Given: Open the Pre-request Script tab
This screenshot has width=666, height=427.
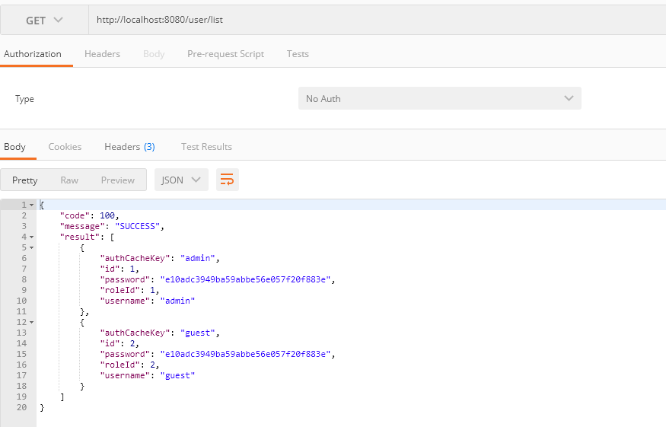Looking at the screenshot, I should 225,54.
